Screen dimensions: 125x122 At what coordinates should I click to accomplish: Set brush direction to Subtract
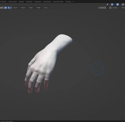pos(11,8)
